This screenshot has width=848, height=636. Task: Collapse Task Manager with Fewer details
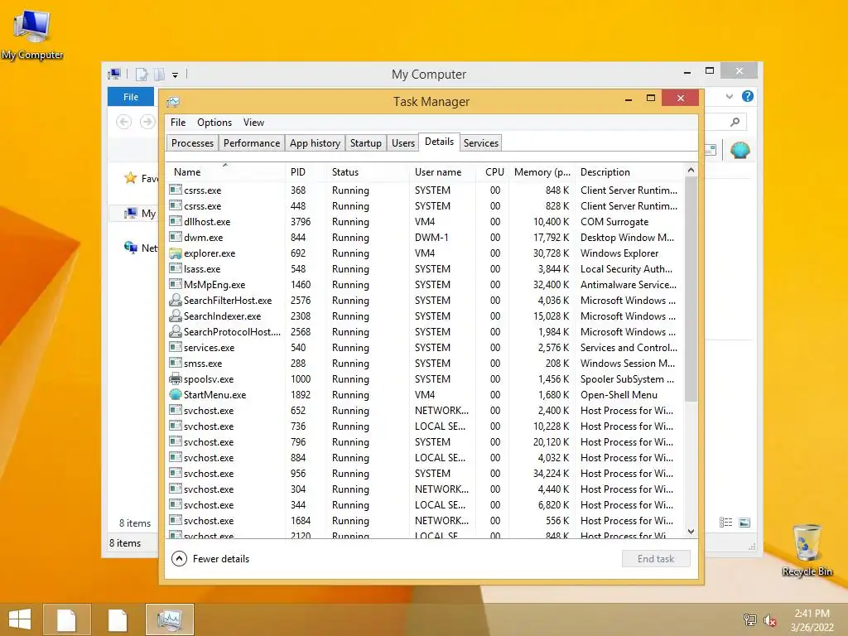[x=211, y=559]
